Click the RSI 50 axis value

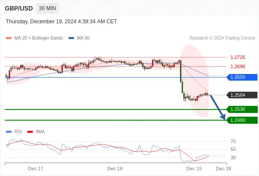(x=233, y=149)
